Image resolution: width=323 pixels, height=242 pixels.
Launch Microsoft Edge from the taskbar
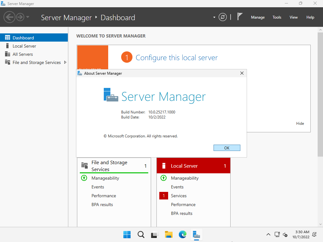(183, 234)
